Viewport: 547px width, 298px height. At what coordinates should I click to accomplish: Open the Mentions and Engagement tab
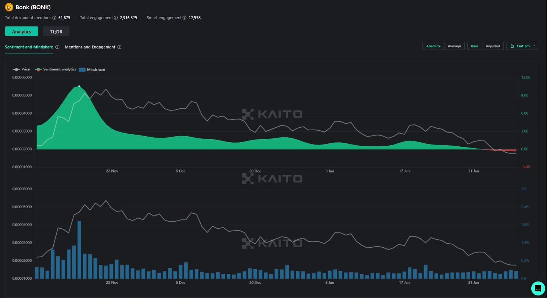90,47
